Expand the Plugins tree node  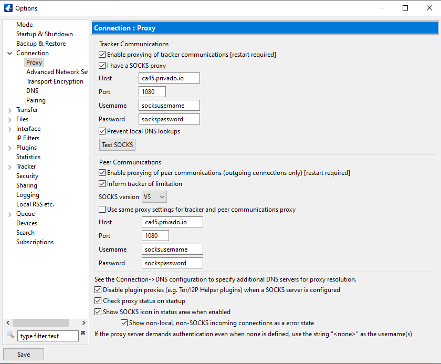10,148
